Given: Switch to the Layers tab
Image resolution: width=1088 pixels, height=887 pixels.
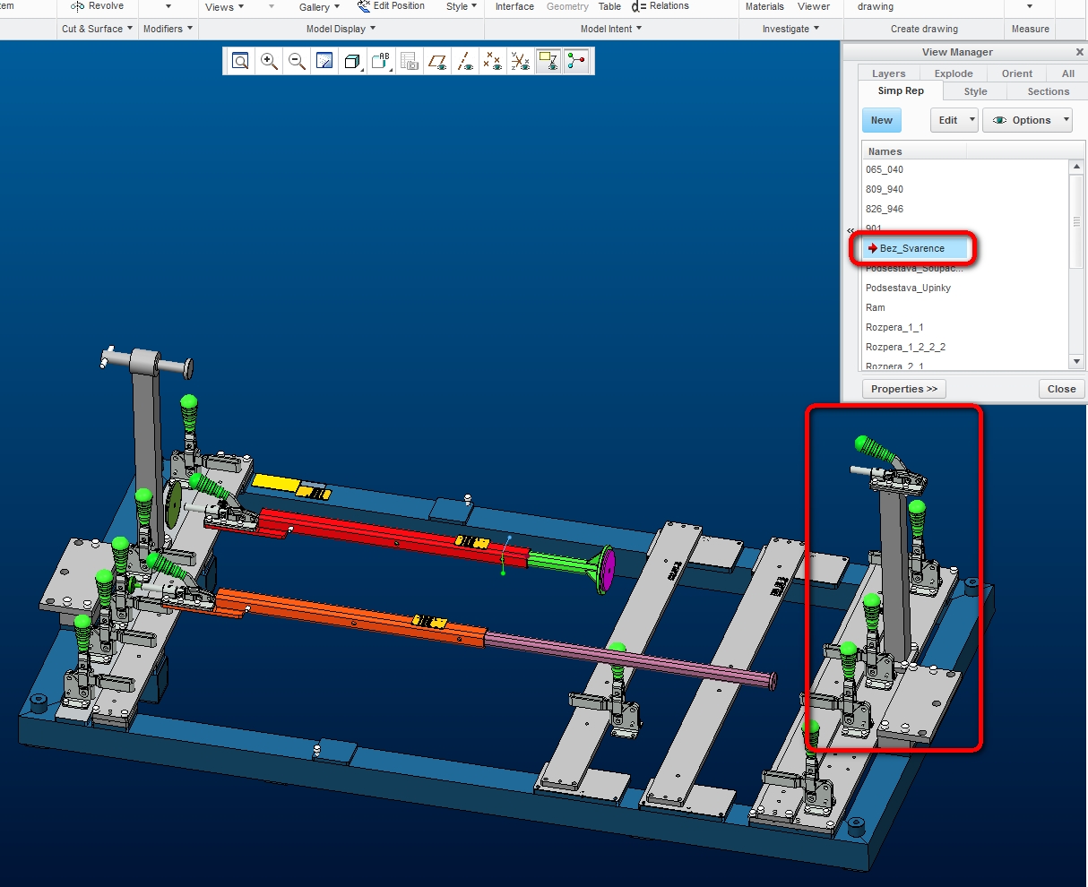Looking at the screenshot, I should pos(888,73).
